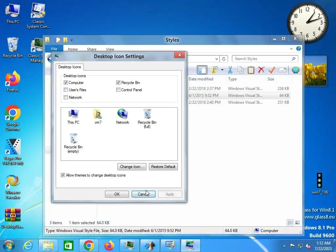The height and width of the screenshot is (252, 336).
Task: Open Winaero Tweaker desktop shortcut
Action: [13, 187]
